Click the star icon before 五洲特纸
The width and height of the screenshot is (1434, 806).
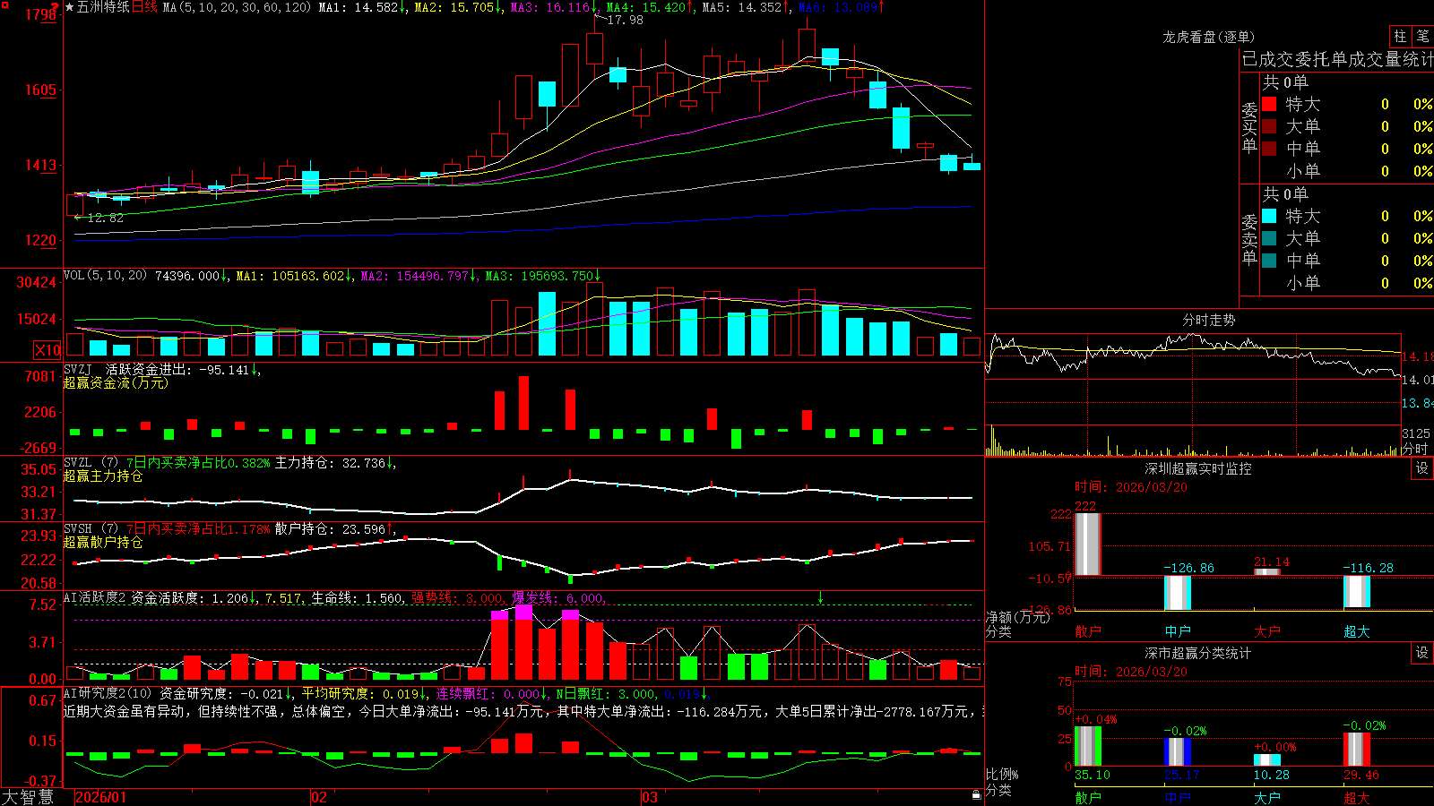pyautogui.click(x=70, y=7)
